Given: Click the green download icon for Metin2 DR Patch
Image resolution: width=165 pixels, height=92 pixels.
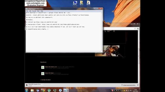Looking at the screenshot, I should point(43,74).
